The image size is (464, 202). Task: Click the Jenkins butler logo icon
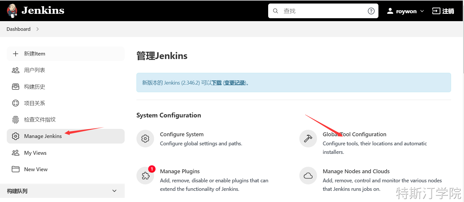pos(12,11)
